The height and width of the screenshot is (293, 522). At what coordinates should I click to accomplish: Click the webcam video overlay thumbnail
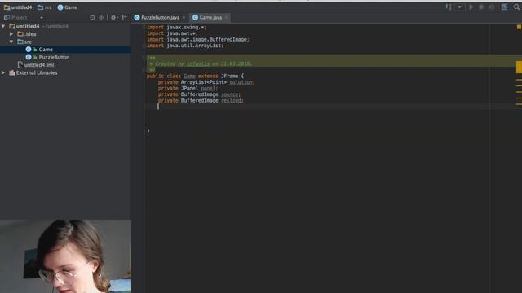[65, 256]
